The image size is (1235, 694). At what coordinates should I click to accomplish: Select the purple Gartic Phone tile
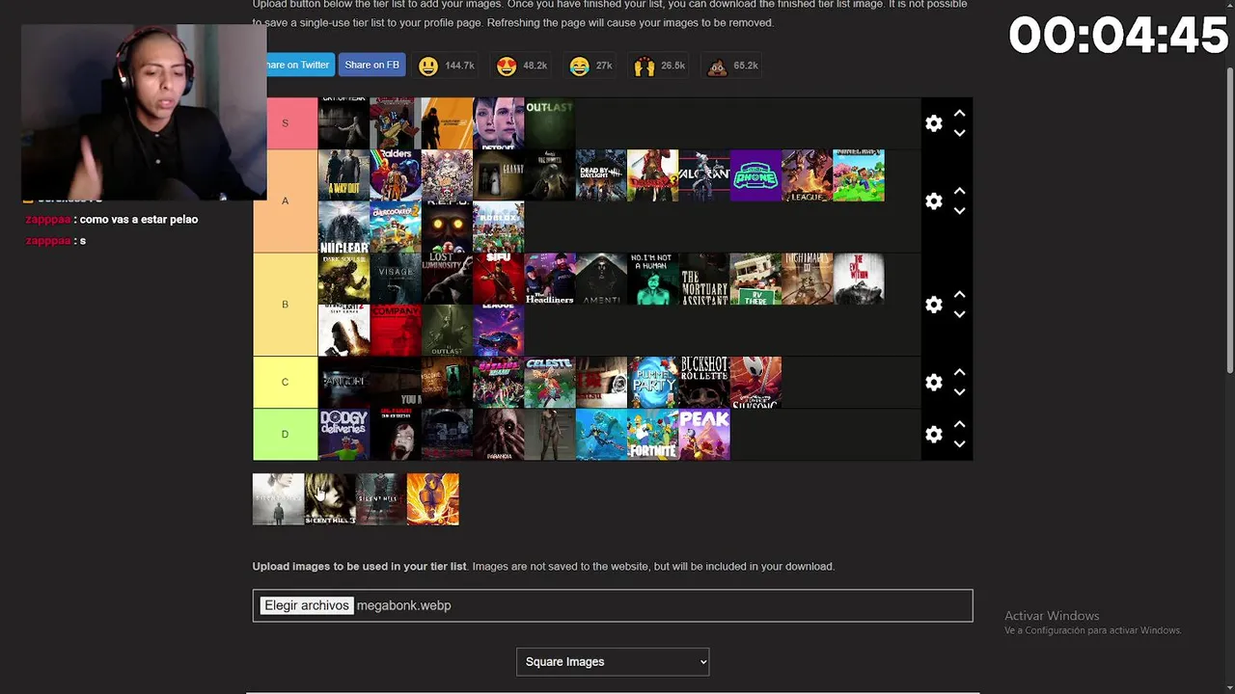pyautogui.click(x=755, y=175)
